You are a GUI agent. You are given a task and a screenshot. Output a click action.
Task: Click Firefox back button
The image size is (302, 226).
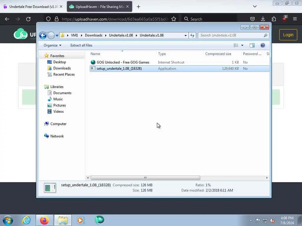click(7, 19)
